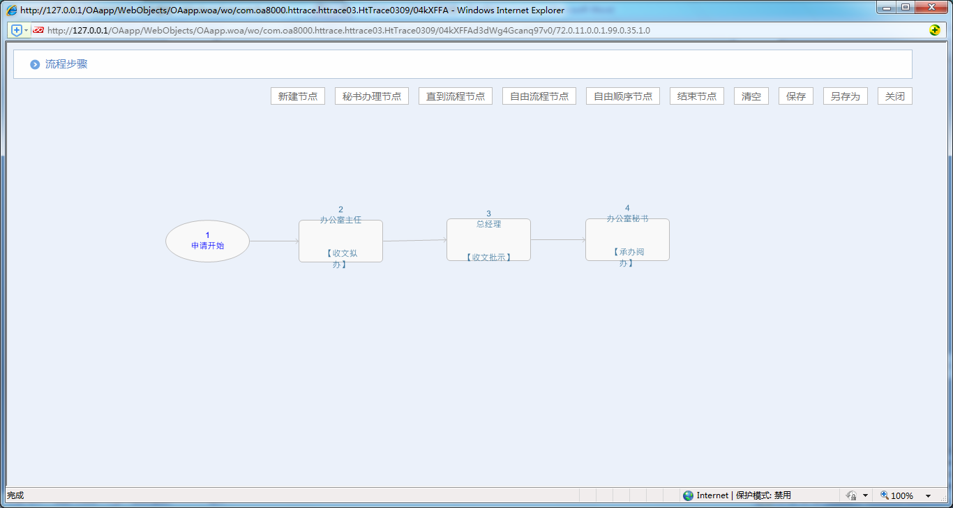Save the workflow with 保存 button
Viewport: 953px width, 508px height.
pos(796,96)
